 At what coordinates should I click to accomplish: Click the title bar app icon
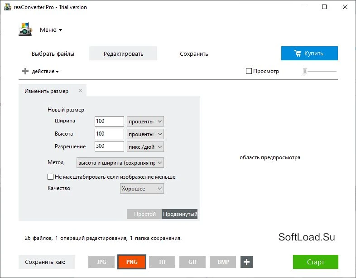7,7
